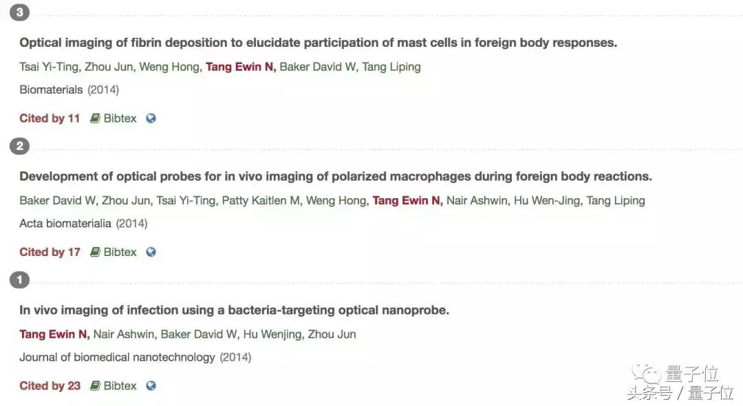743x406 pixels.
Task: Click the circular badge numbered 1
Action: (x=19, y=279)
